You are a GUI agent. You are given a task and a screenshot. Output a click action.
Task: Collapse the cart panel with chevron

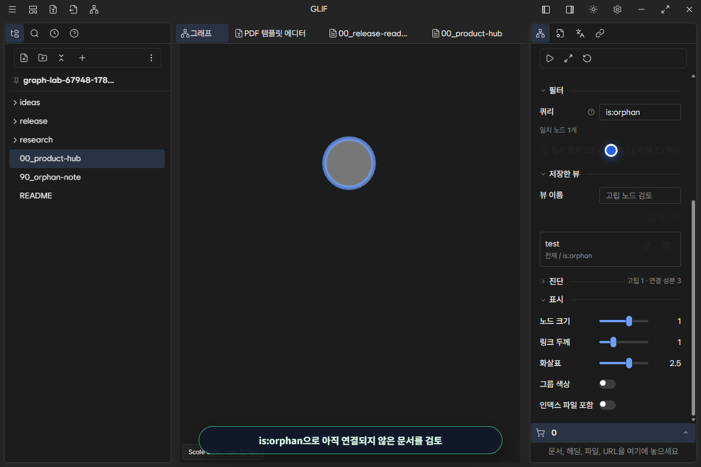point(686,433)
